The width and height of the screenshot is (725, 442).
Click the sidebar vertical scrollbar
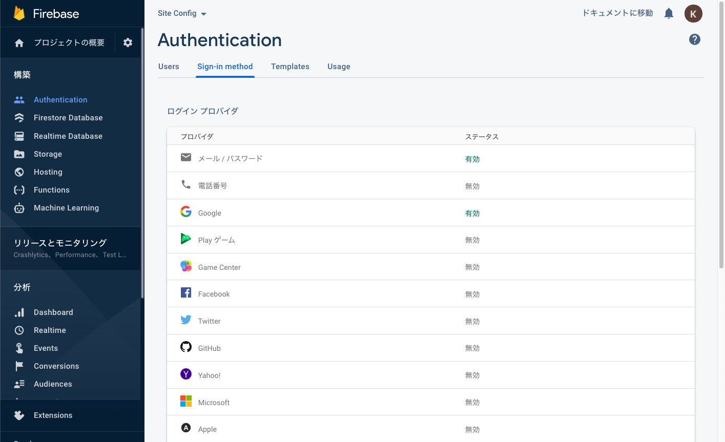[142, 164]
